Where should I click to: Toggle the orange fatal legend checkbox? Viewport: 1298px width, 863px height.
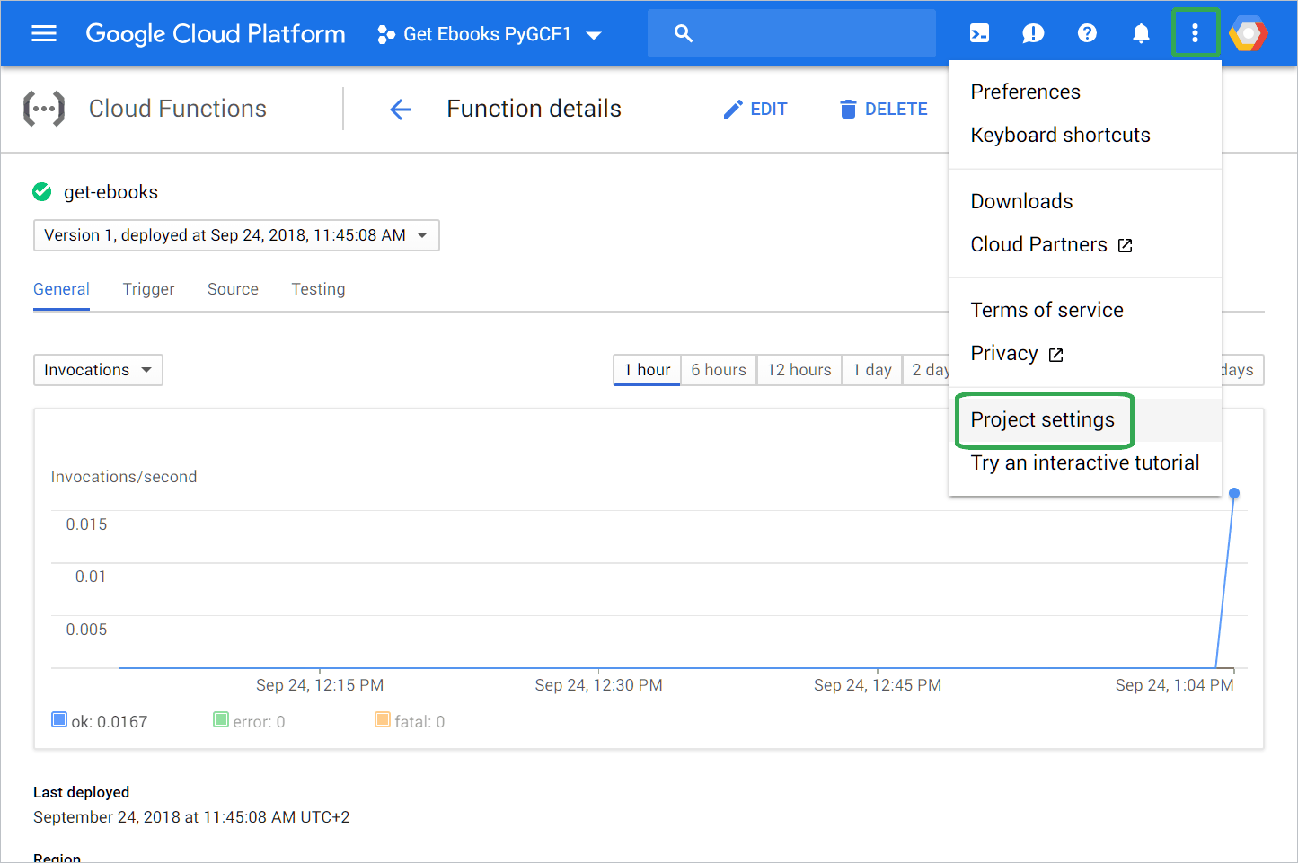pos(383,720)
